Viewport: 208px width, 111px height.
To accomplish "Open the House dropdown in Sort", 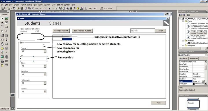I will click(x=45, y=92).
